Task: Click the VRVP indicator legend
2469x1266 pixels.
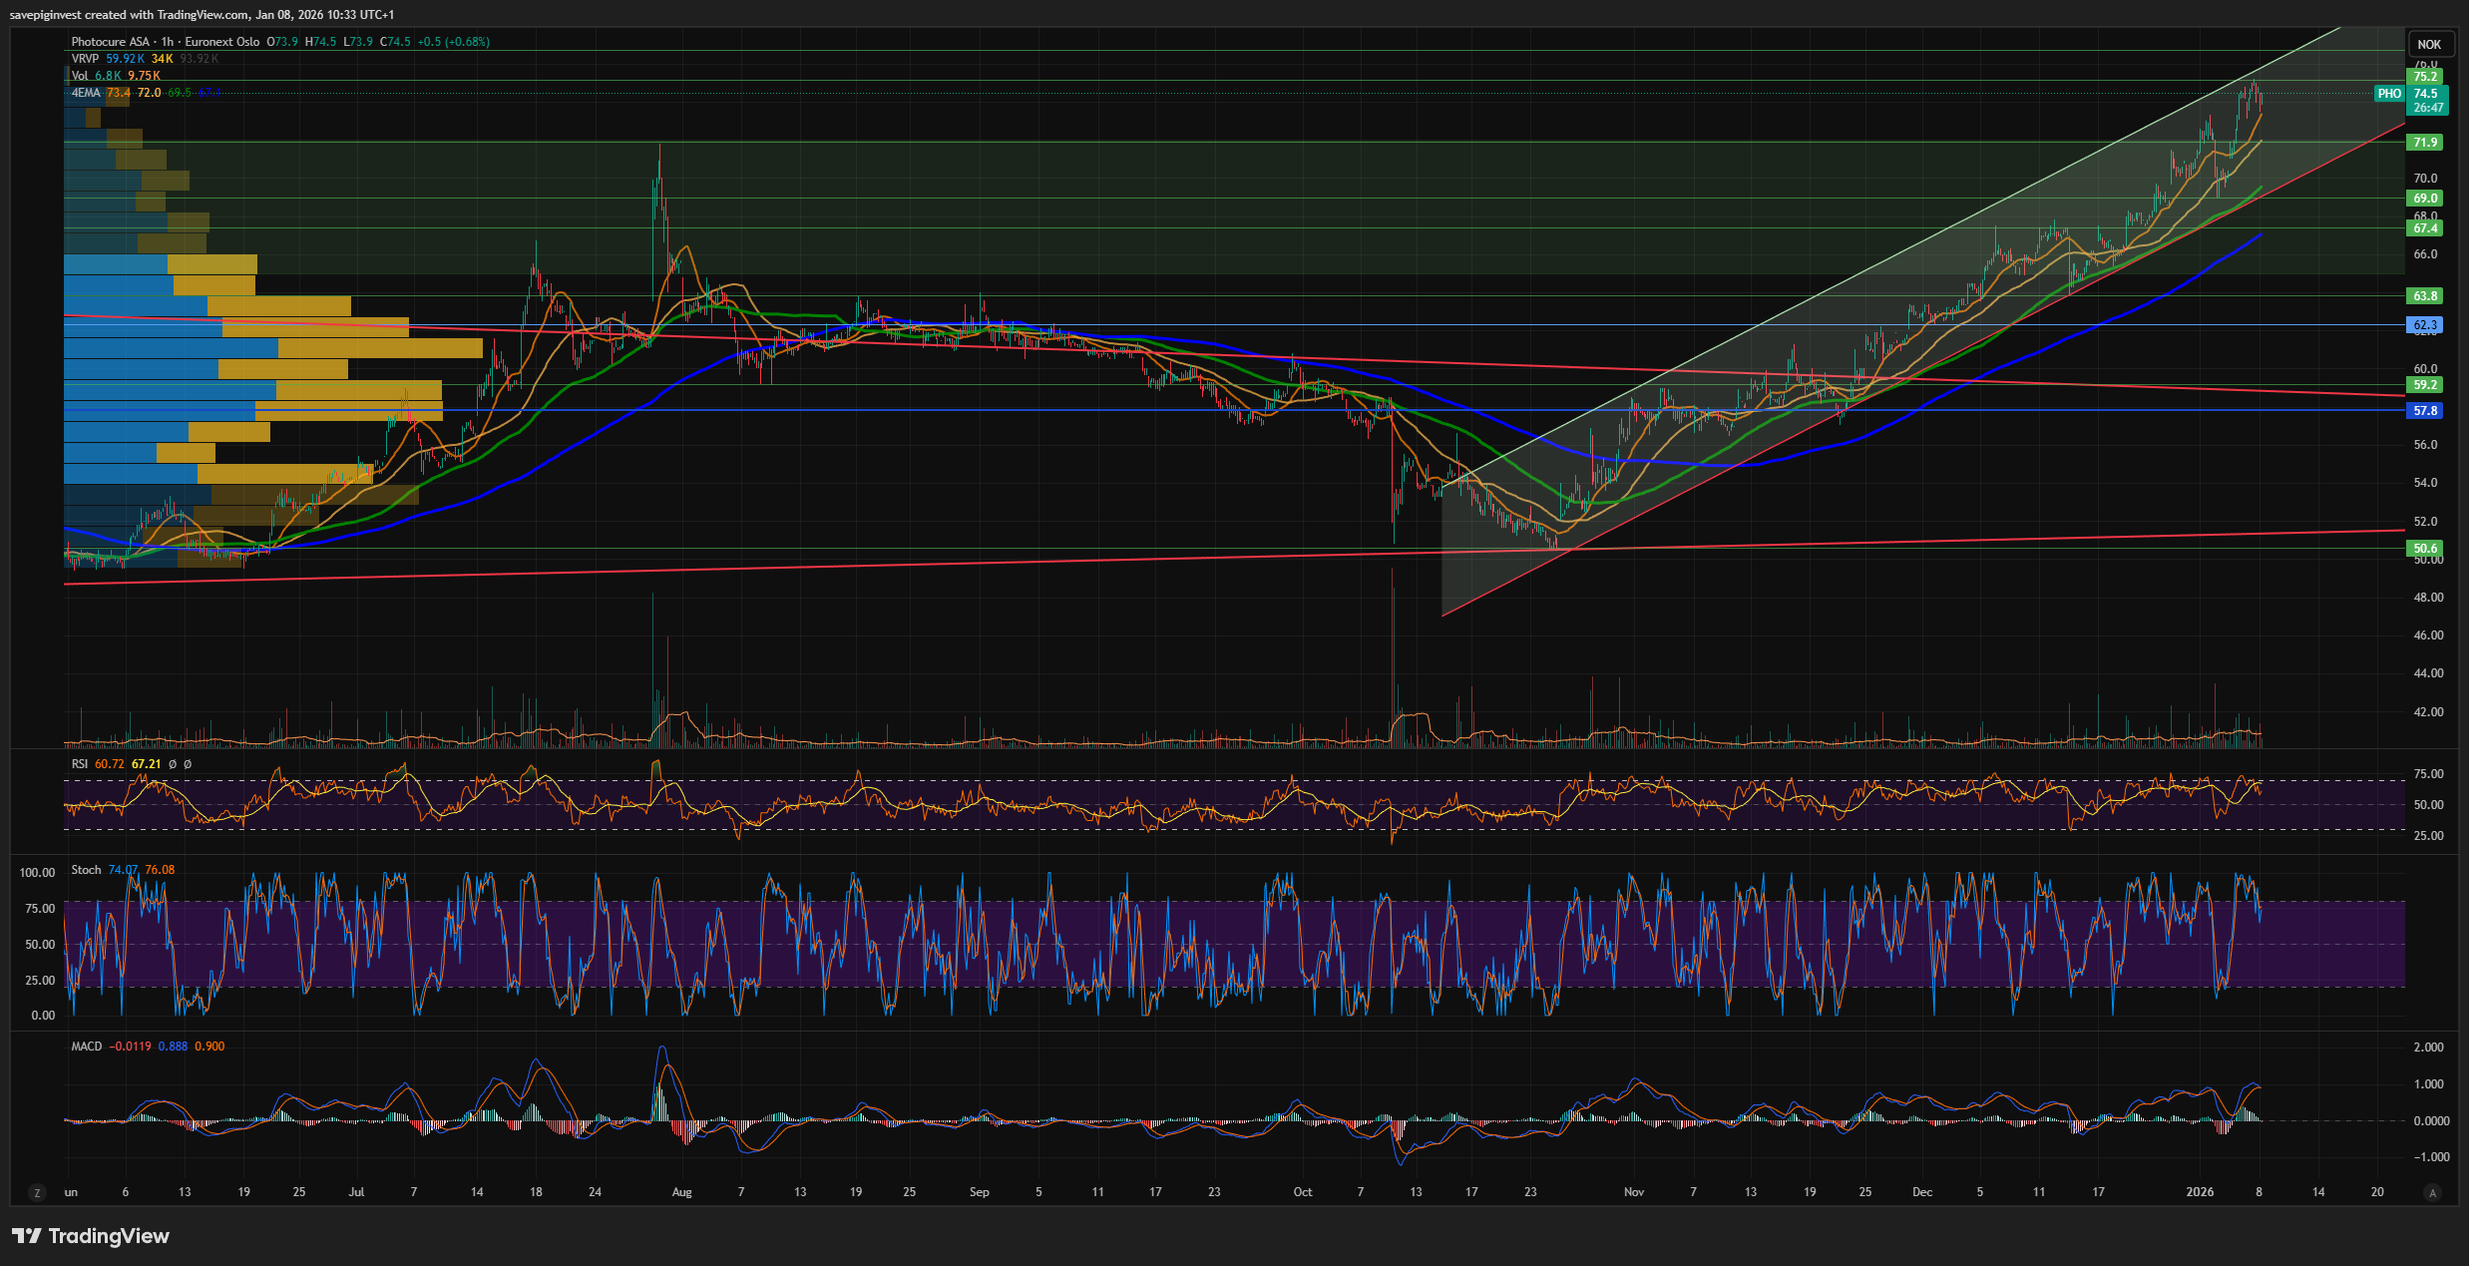Action: click(85, 59)
